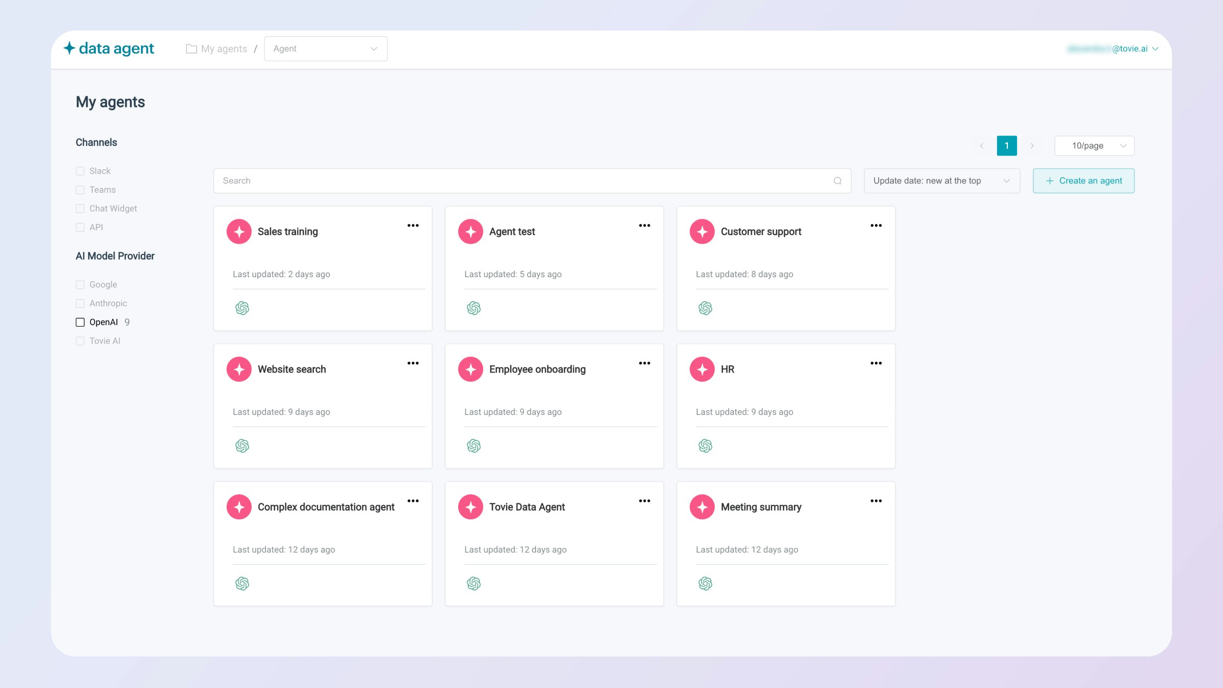Click the search magnifier icon
This screenshot has width=1223, height=688.
click(x=837, y=181)
